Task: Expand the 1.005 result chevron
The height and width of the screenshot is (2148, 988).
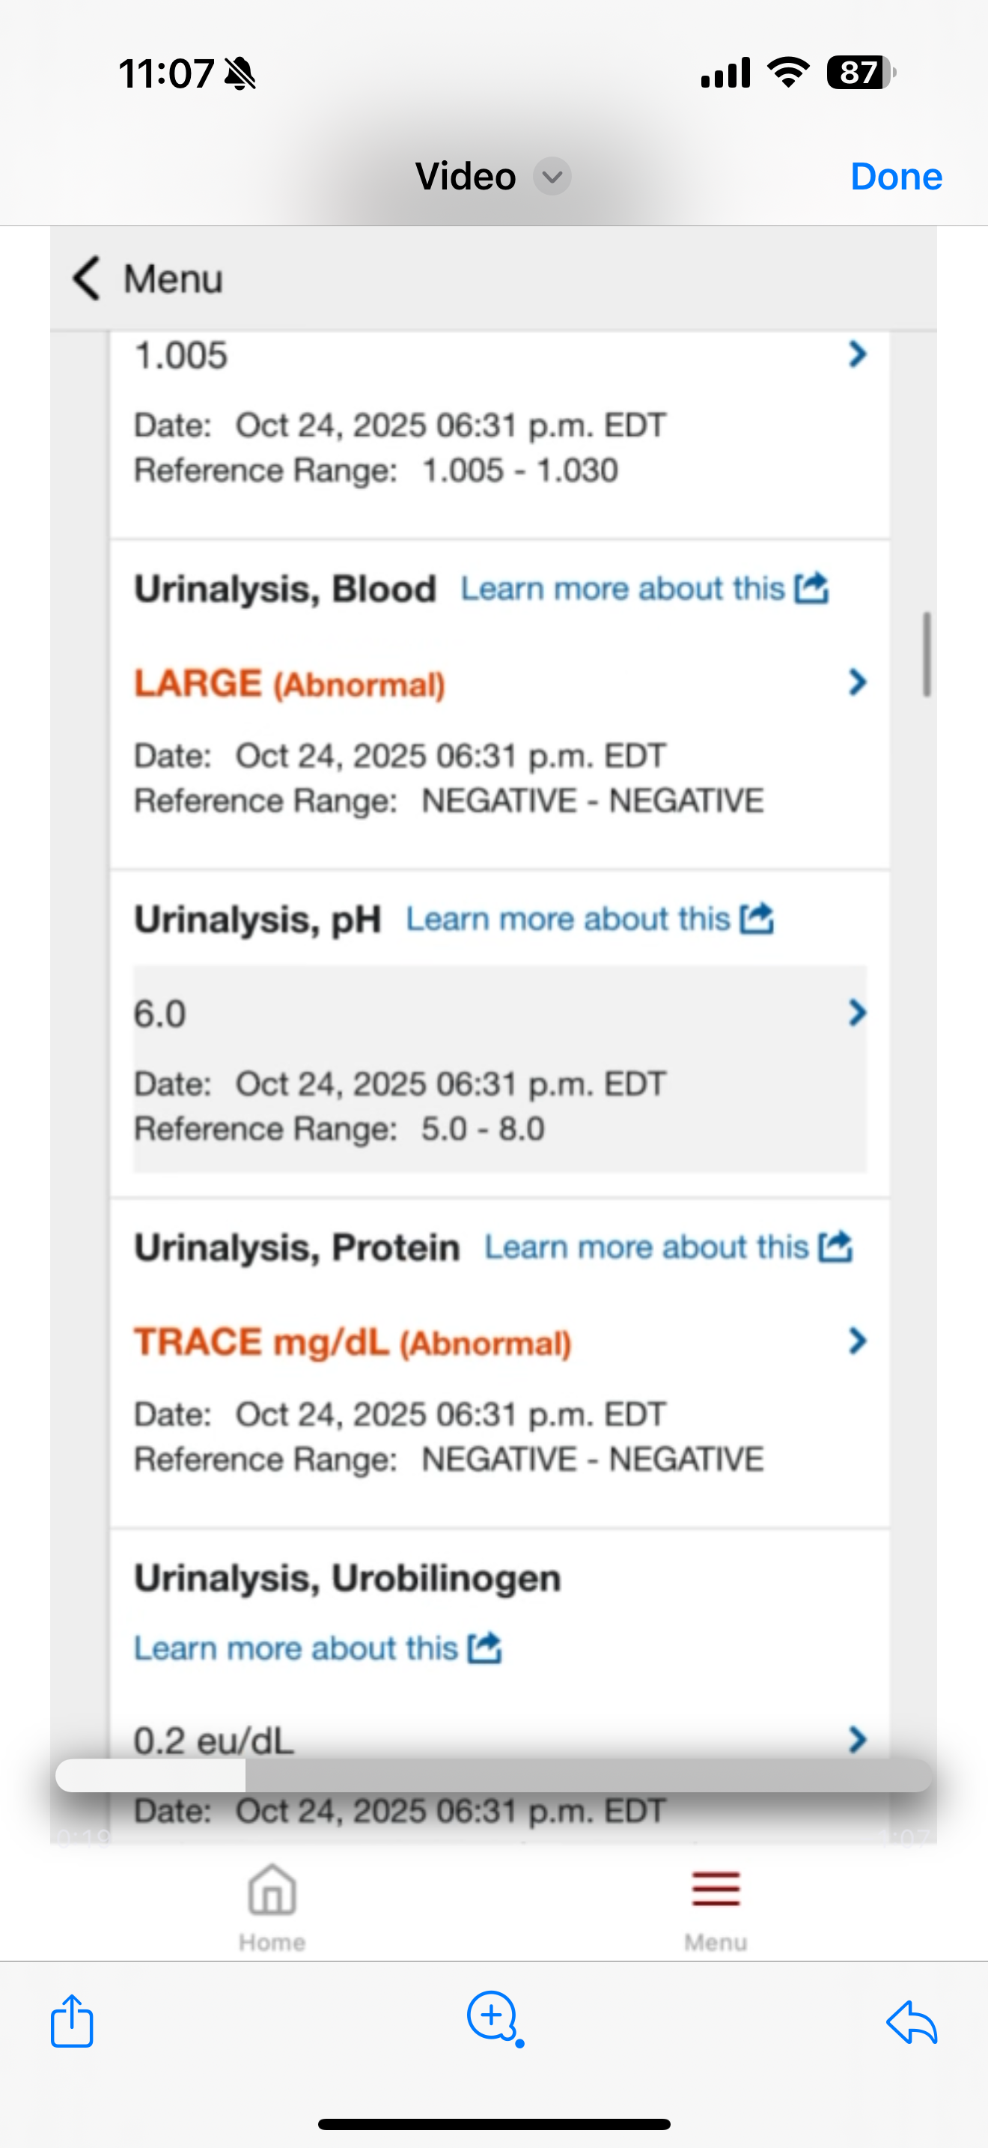Action: (x=857, y=354)
